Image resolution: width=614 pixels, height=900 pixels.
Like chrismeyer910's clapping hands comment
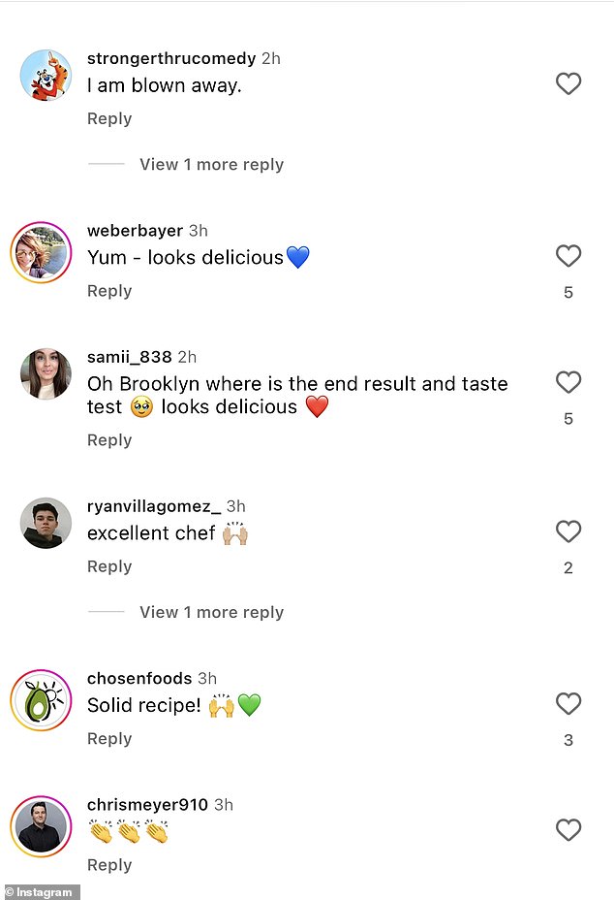coord(568,830)
